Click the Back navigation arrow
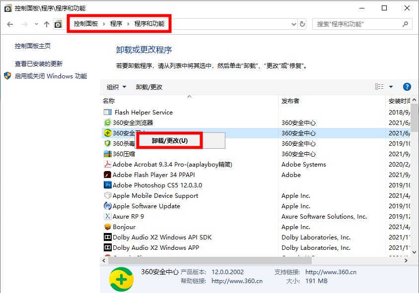 pyautogui.click(x=10, y=24)
